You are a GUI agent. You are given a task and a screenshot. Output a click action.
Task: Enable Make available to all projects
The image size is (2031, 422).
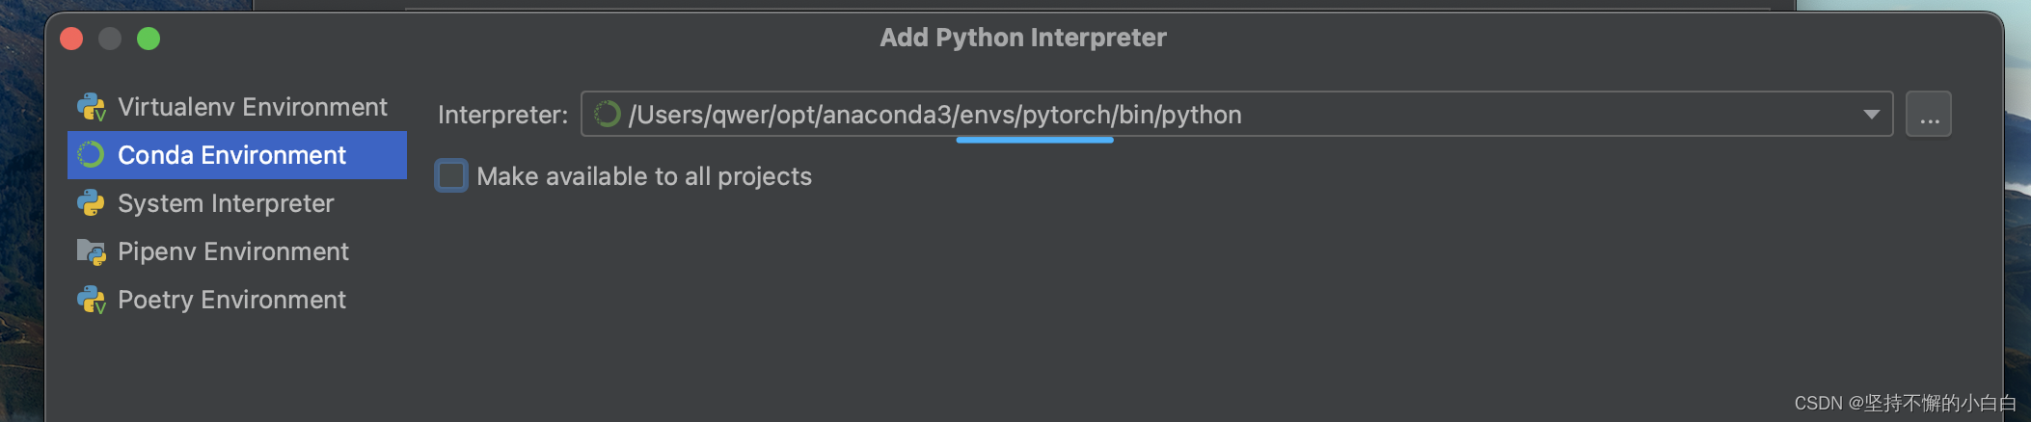coord(451,175)
